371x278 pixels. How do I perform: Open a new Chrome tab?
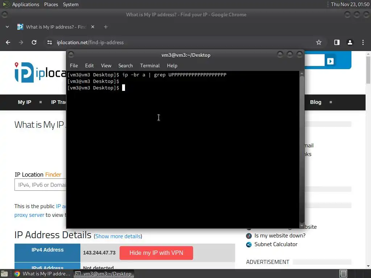coord(106,27)
